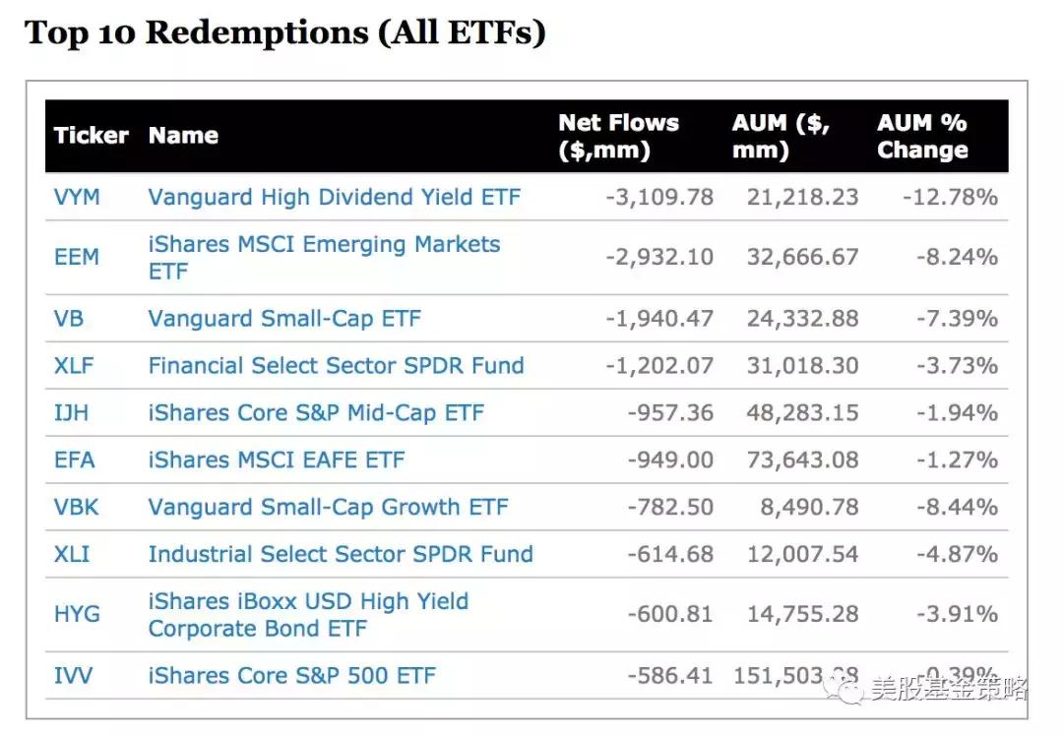The width and height of the screenshot is (1063, 736).
Task: Open Vanguard Small-Cap ETF name link
Action: (284, 319)
